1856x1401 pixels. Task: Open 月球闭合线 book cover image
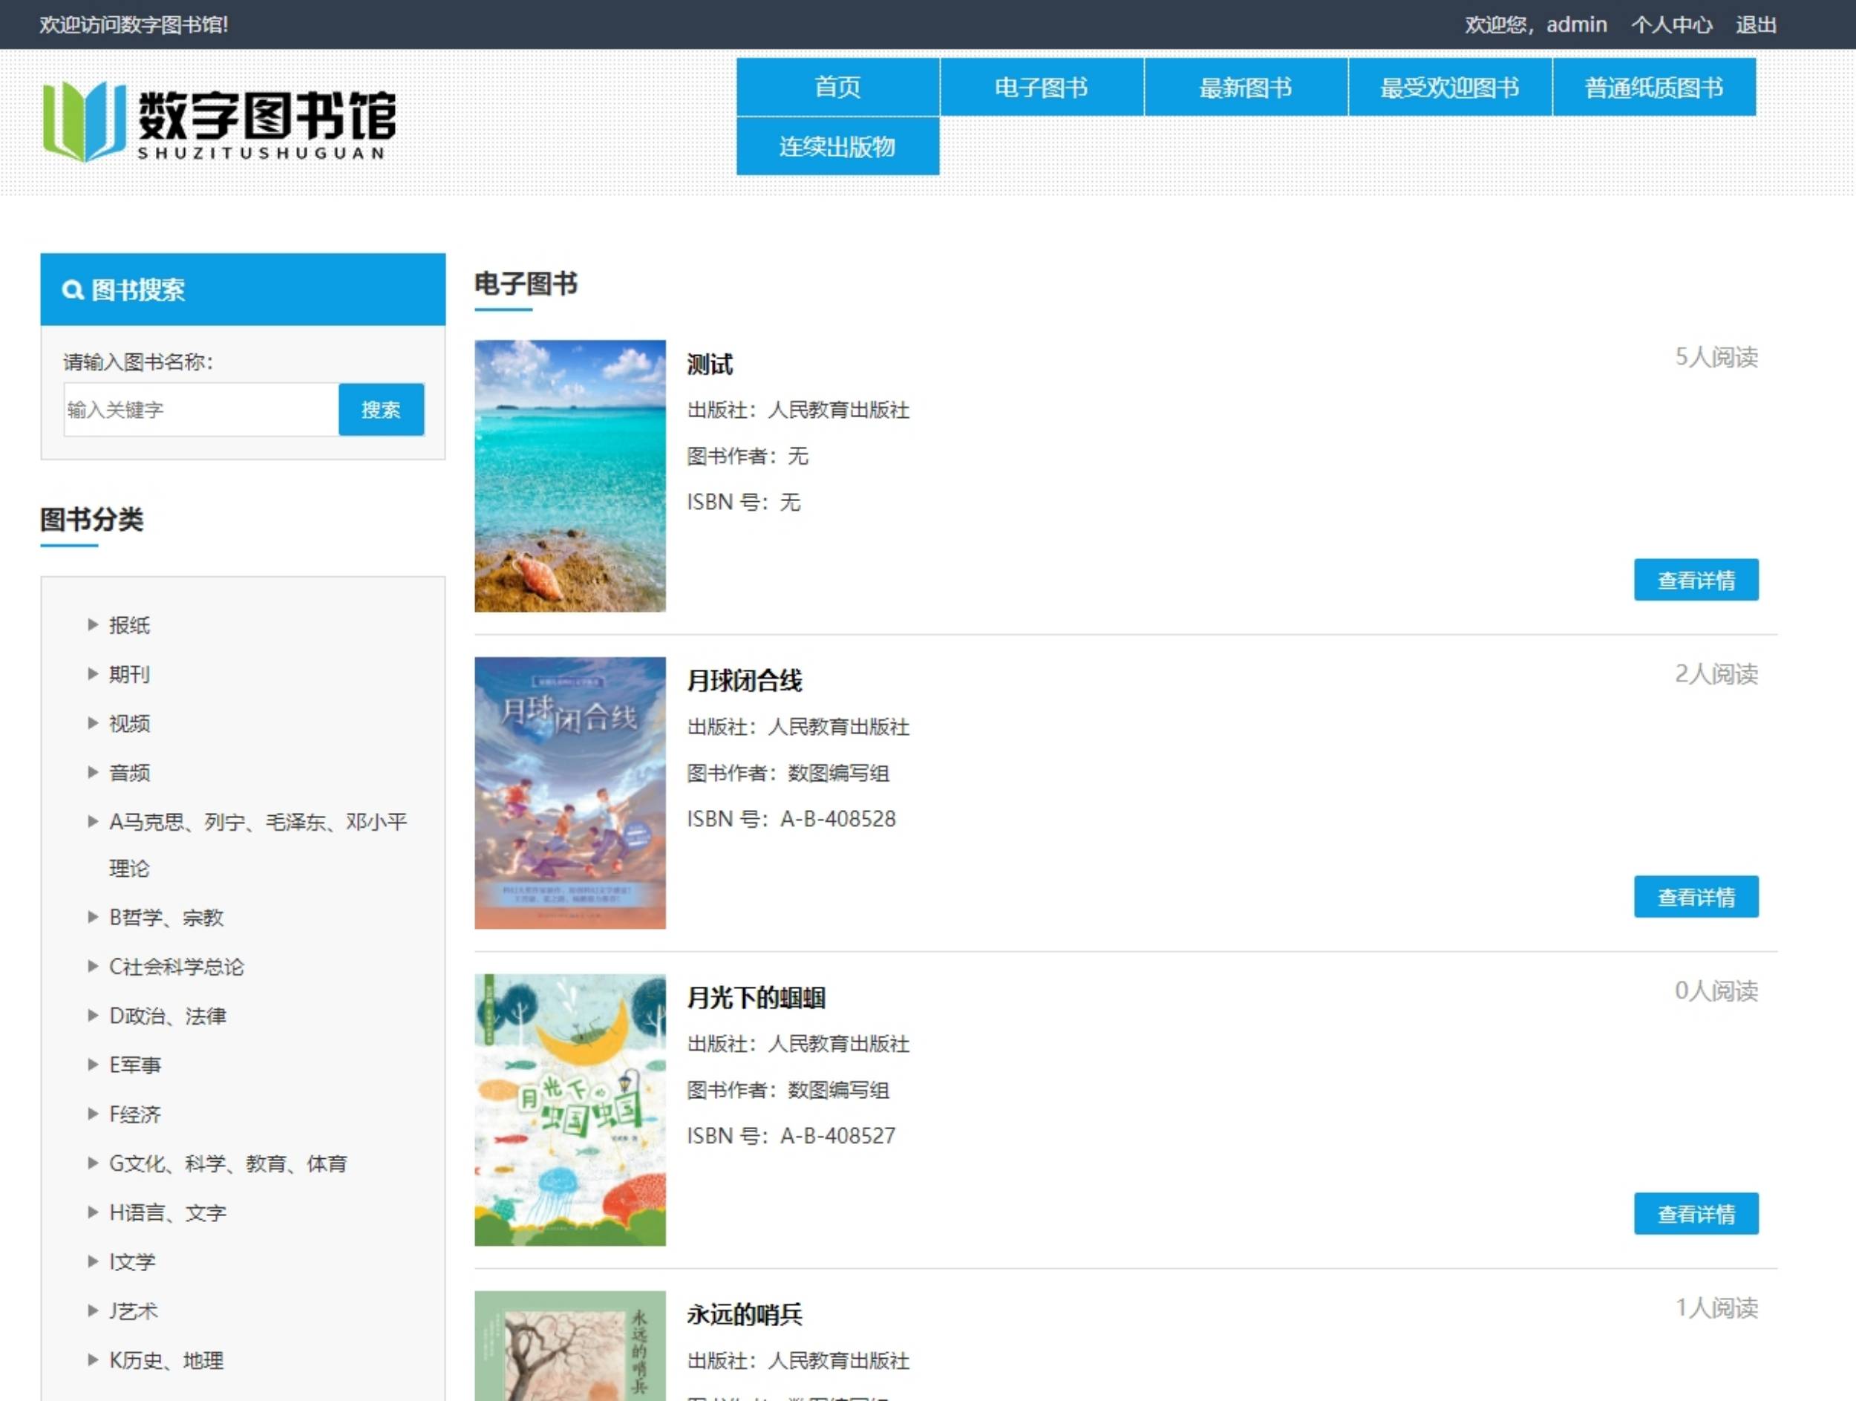pyautogui.click(x=569, y=793)
